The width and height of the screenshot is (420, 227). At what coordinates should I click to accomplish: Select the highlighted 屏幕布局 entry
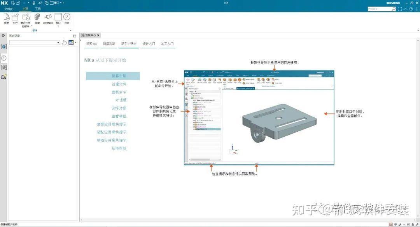pos(119,76)
